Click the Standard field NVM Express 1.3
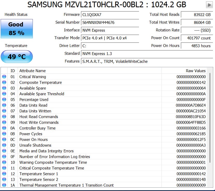The width and height of the screenshot is (215, 191). pos(147,53)
